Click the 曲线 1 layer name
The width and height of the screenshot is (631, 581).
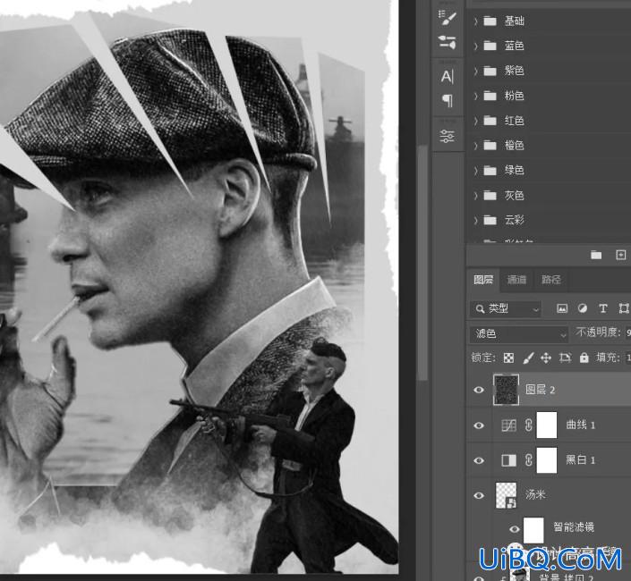(x=580, y=425)
